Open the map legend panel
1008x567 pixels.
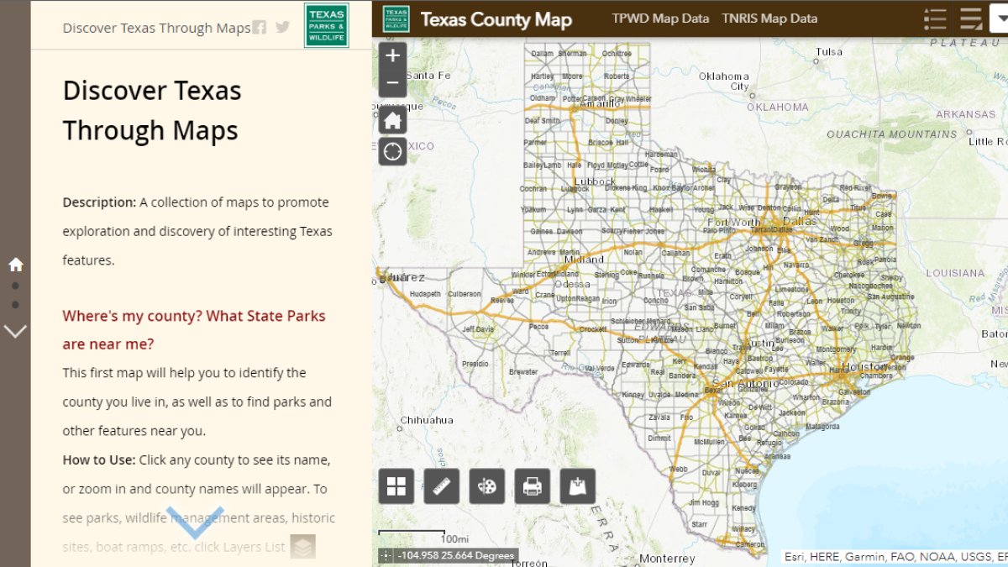click(935, 18)
